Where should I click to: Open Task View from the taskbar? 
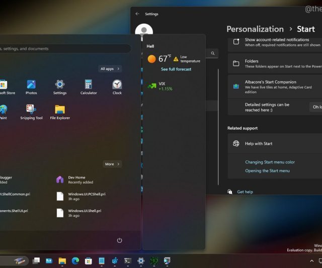point(36,261)
